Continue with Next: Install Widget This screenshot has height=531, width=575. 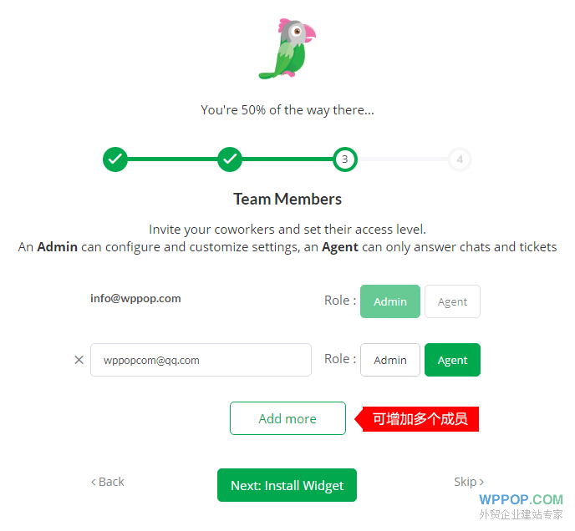coord(287,485)
